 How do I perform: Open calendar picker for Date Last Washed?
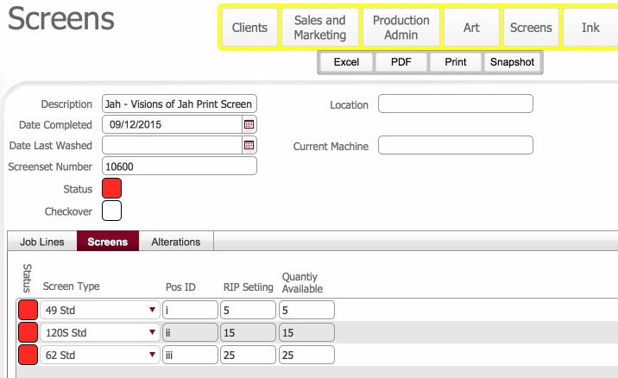tap(249, 146)
